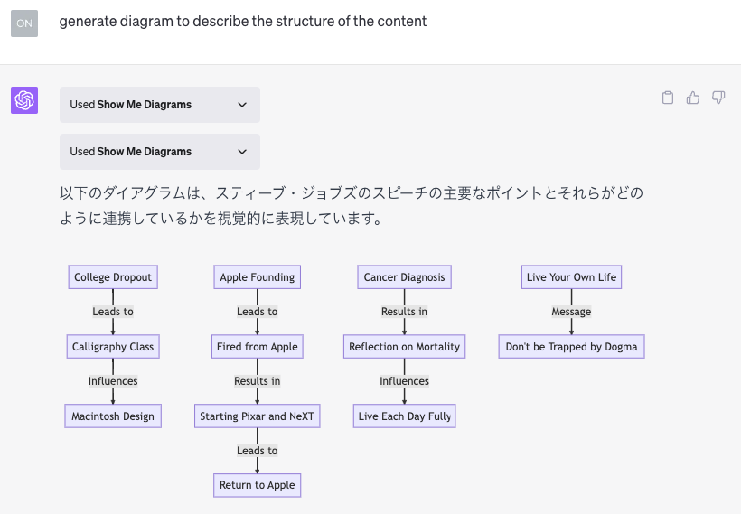Give the response a thumbs up
This screenshot has height=514, width=741.
tap(693, 98)
